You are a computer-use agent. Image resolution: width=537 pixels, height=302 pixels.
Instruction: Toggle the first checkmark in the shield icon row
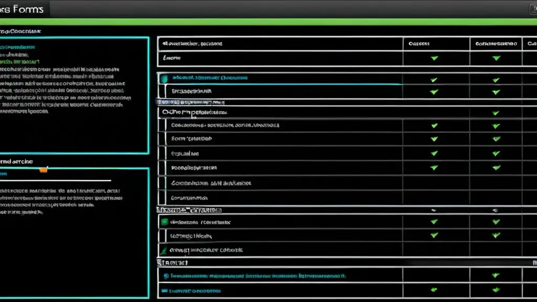[434, 80]
